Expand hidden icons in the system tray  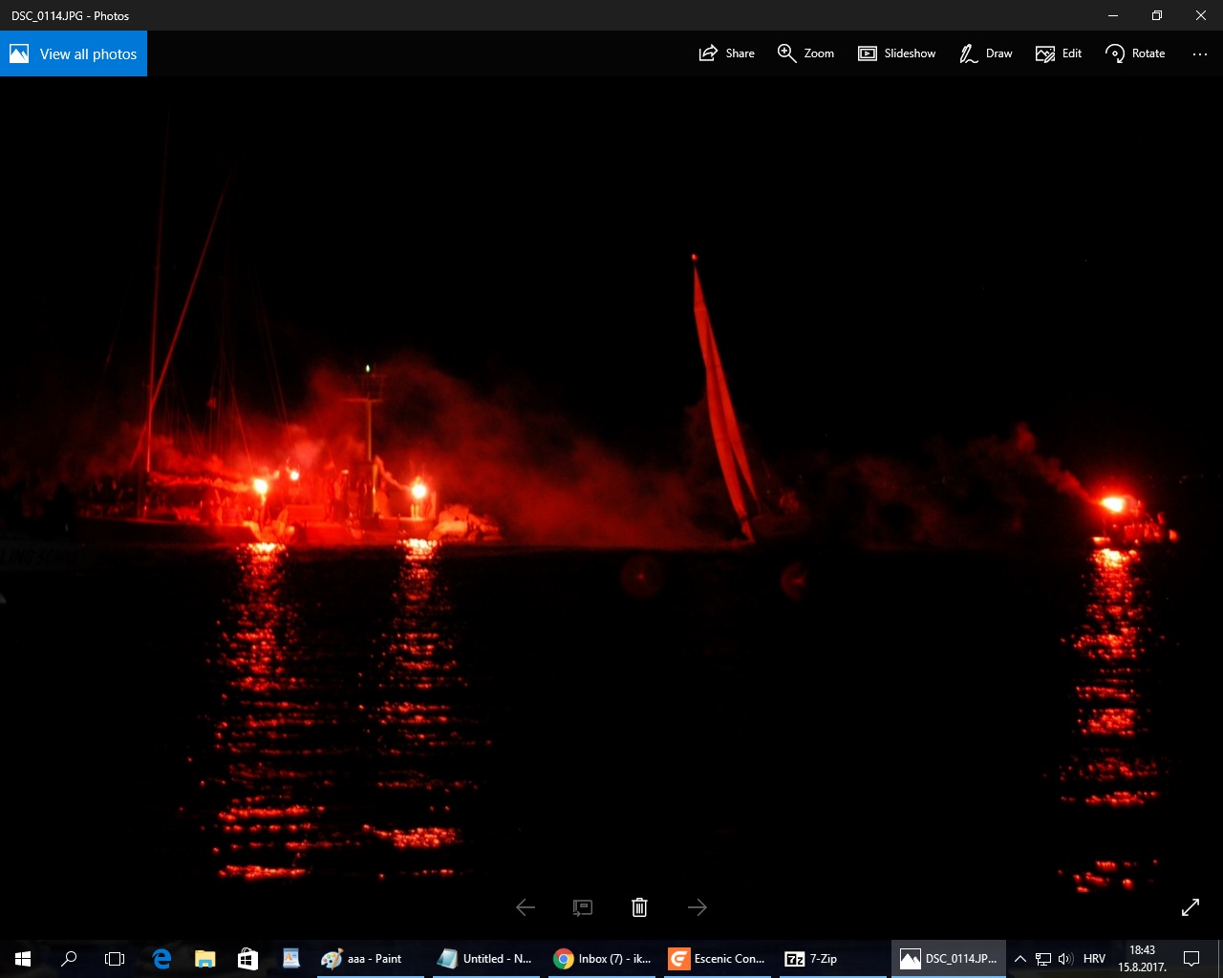click(1019, 958)
